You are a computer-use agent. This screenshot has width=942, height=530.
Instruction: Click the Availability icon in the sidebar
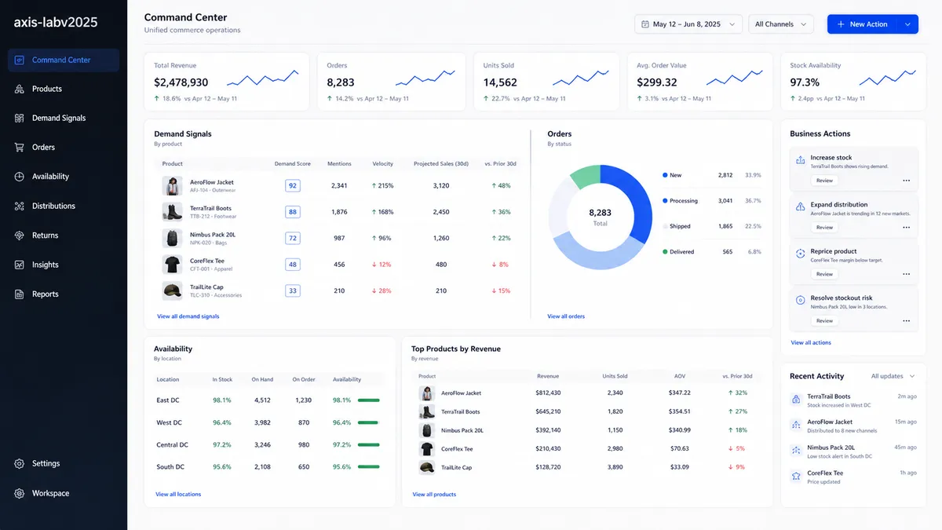pos(19,177)
